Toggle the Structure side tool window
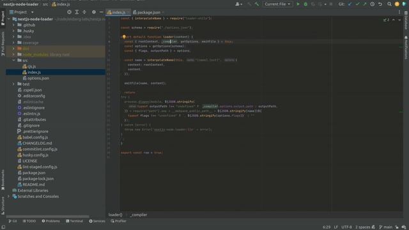Screen dimensions: 409x230 coord(3,206)
